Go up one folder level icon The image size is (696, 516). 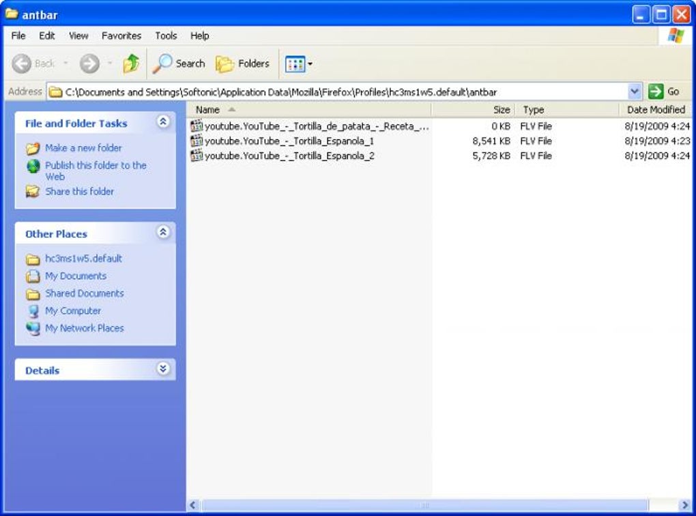[x=131, y=63]
